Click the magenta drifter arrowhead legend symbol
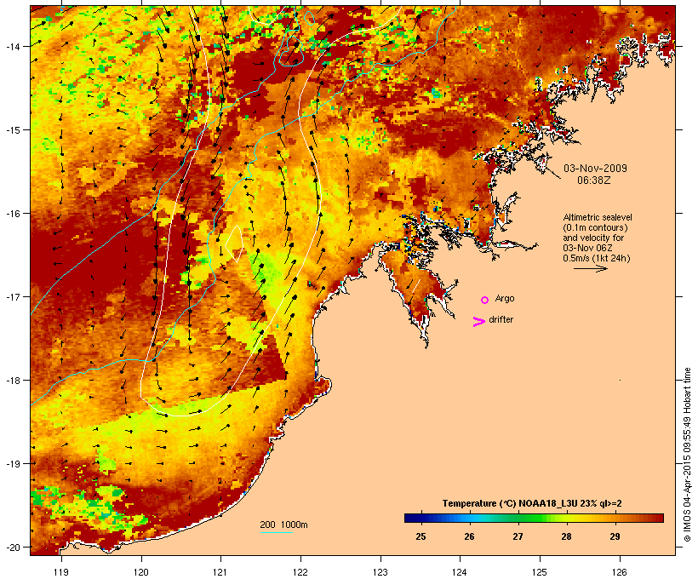Screen dimensions: 698x579 point(479,322)
